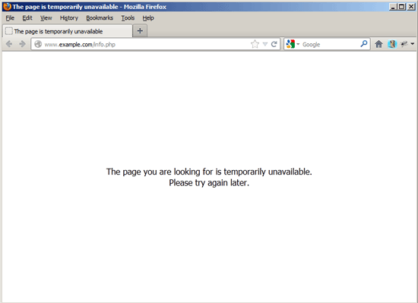Select the 'The page is temporarily unavailable' tab
Image resolution: width=418 pixels, height=303 pixels.
pos(68,31)
